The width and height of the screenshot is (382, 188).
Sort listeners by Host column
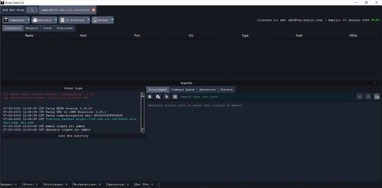tap(83, 35)
